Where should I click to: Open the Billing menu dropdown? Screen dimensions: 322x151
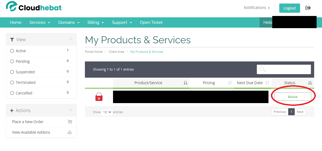pos(95,22)
